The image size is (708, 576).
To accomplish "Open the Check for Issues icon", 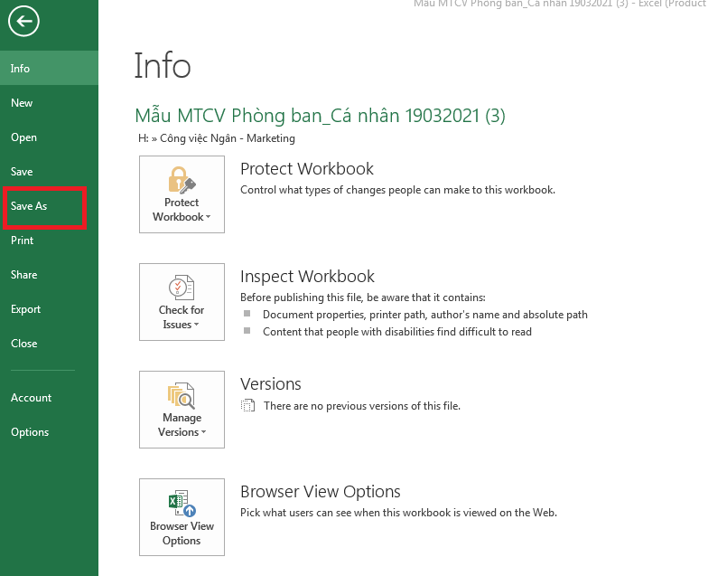I will [182, 288].
